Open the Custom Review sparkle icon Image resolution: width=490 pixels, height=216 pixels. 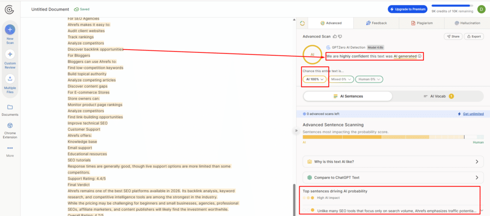pos(10,54)
